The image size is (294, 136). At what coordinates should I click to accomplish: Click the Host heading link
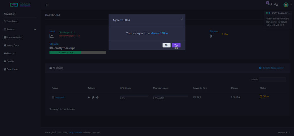(x=52, y=31)
